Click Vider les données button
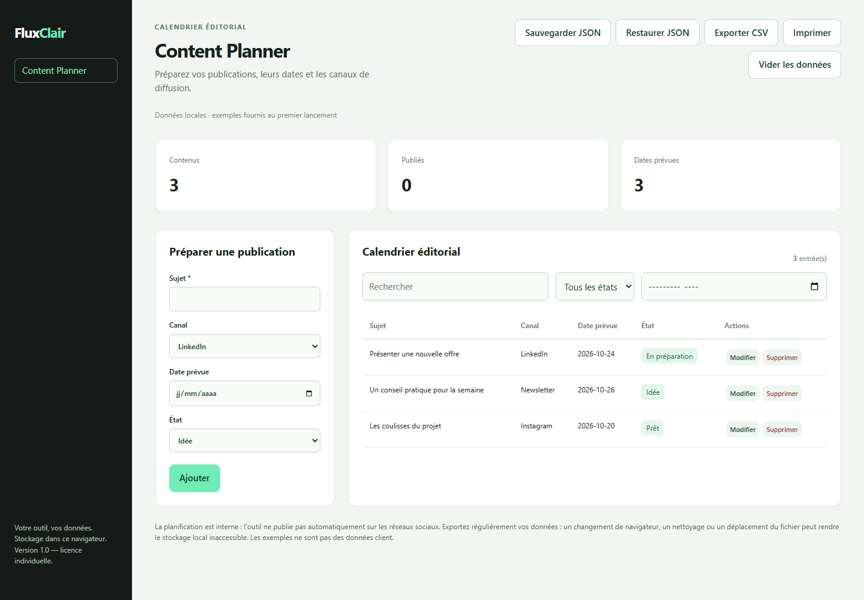Image resolution: width=864 pixels, height=600 pixels. click(x=794, y=65)
